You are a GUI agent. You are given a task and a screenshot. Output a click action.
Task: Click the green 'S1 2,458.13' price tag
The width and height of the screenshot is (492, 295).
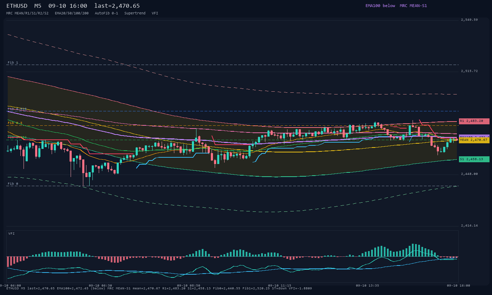[474, 159]
